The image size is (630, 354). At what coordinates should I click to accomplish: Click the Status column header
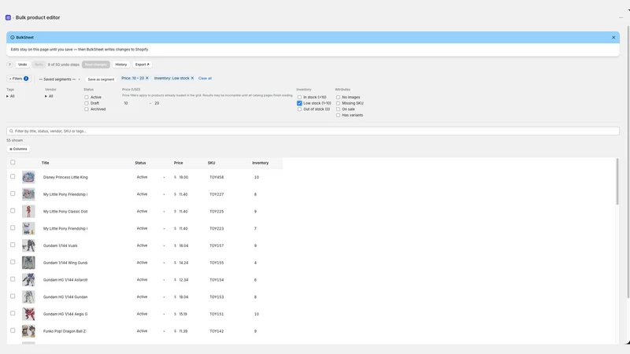coord(140,163)
